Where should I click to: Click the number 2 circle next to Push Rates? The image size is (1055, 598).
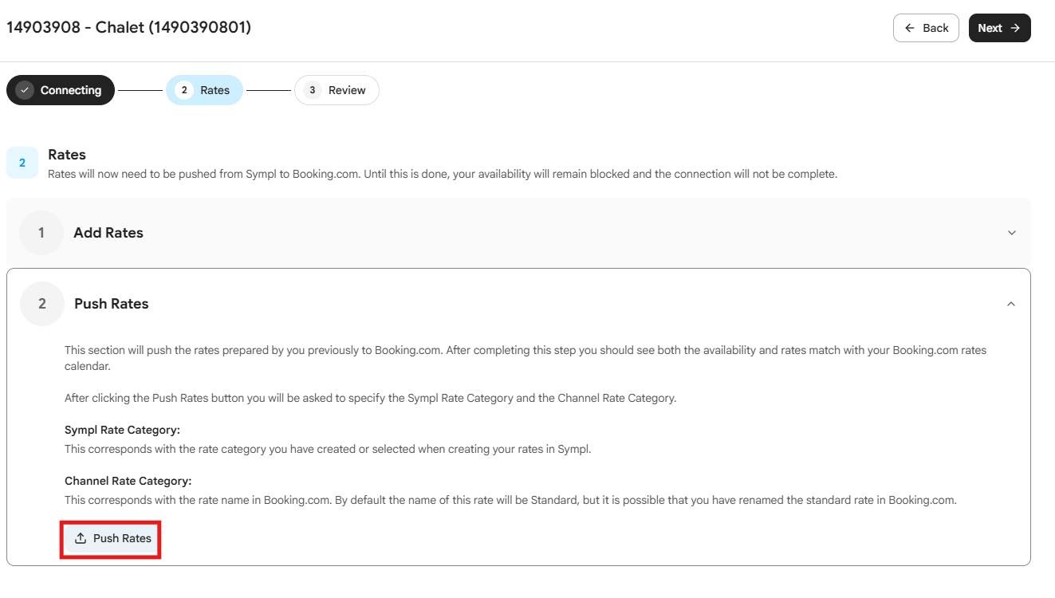42,304
